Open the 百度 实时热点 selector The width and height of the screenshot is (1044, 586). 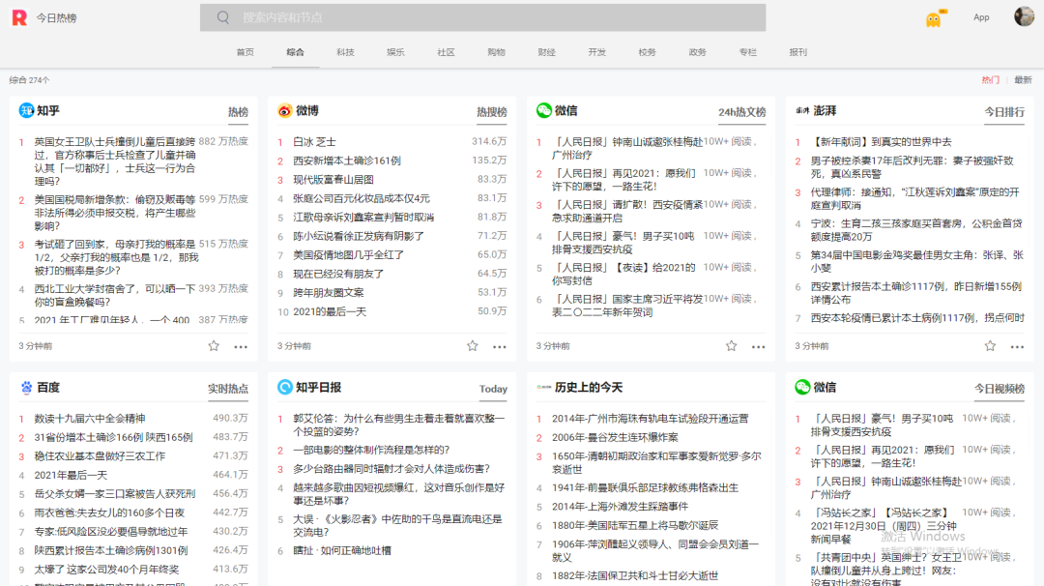pos(228,388)
